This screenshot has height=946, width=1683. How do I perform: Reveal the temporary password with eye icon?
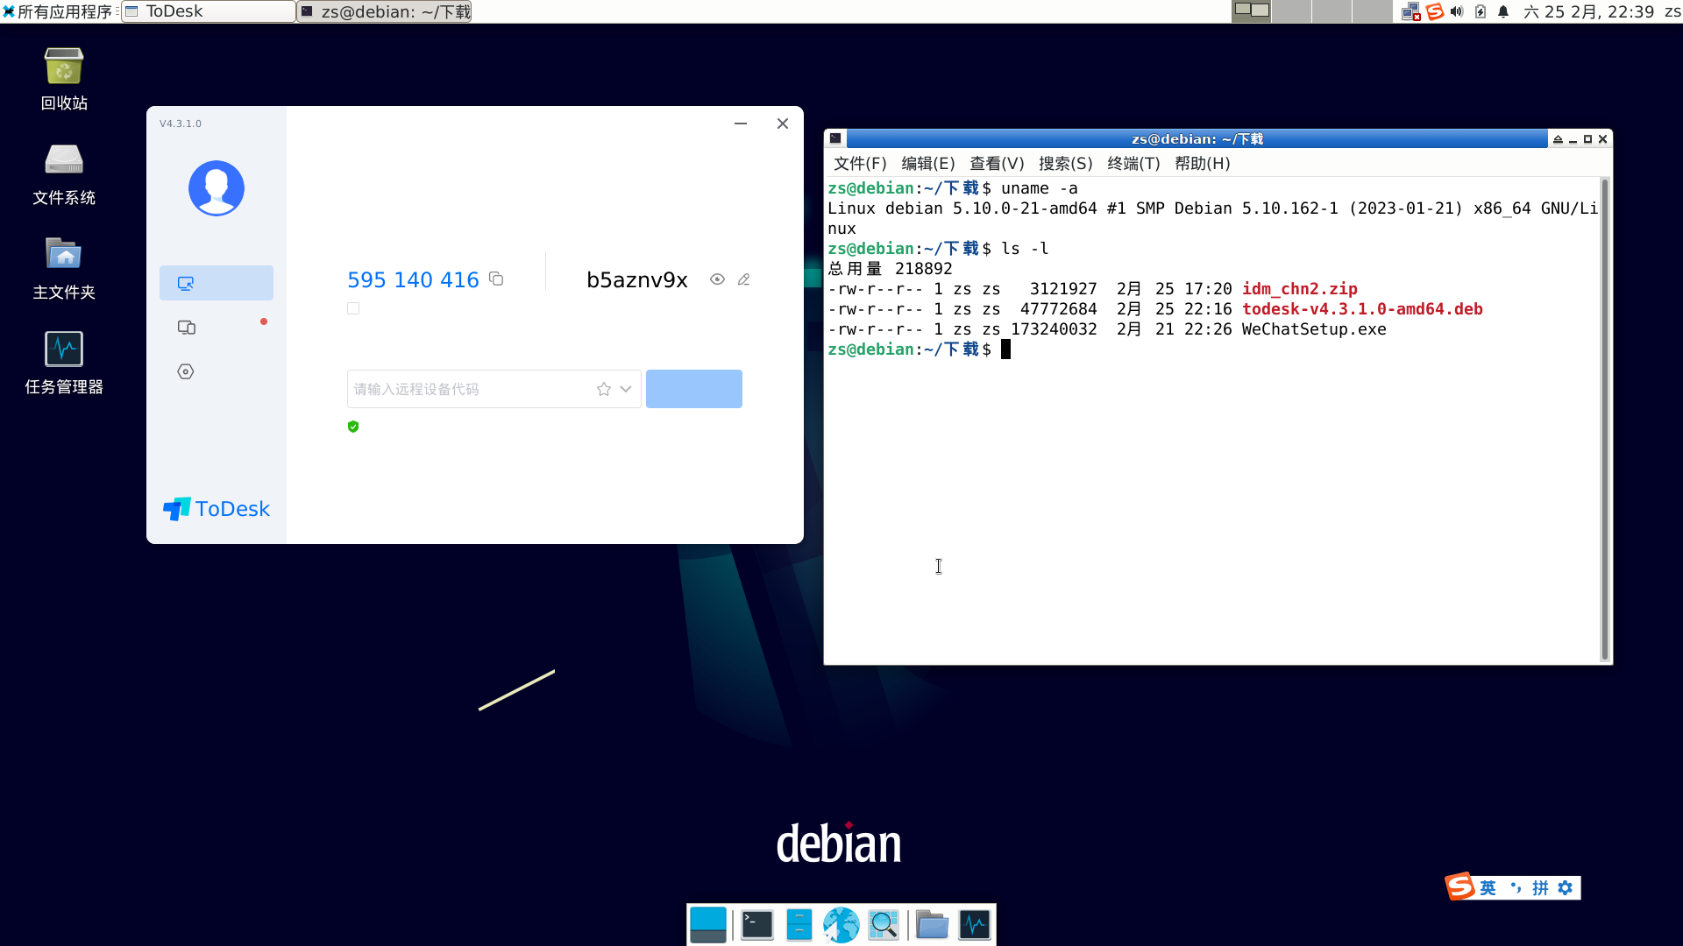pos(717,279)
